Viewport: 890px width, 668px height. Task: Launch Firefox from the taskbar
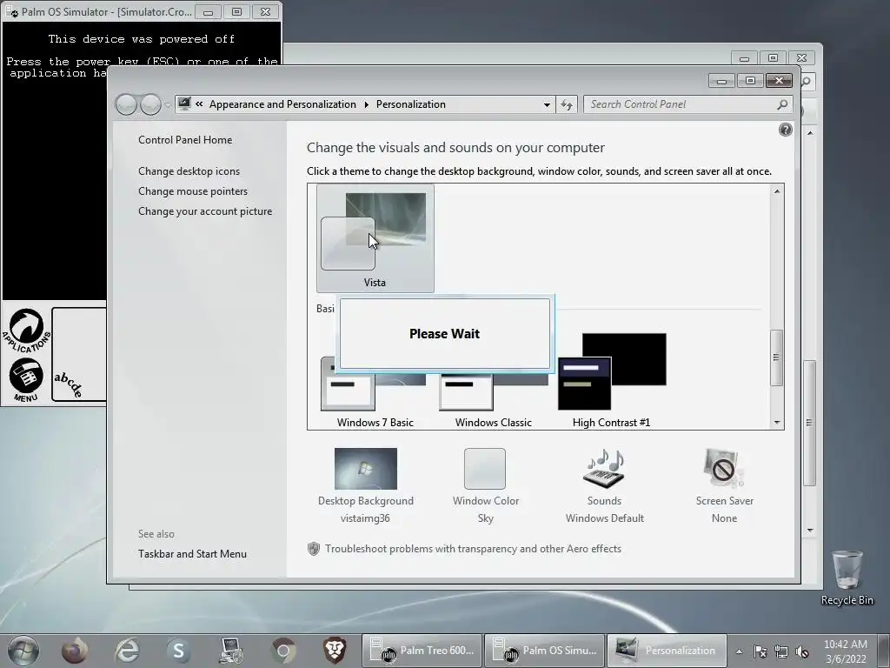pyautogui.click(x=75, y=651)
